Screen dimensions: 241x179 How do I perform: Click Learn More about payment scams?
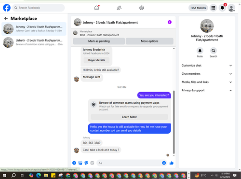129,117
